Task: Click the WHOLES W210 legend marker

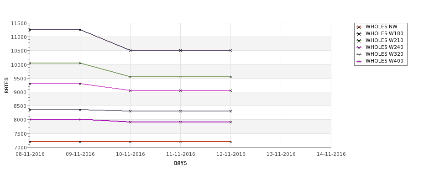Action: coord(359,41)
